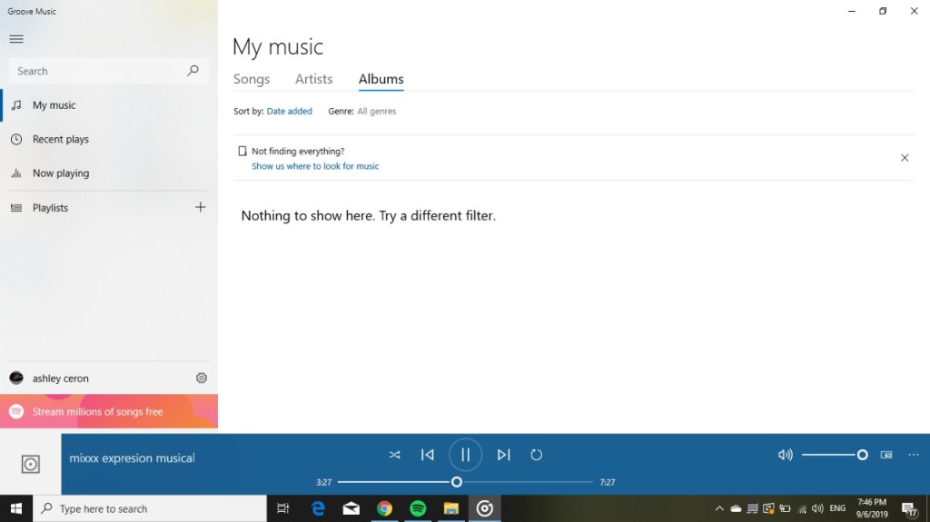The height and width of the screenshot is (522, 930).
Task: Click the song progress seek bar
Action: (527, 482)
